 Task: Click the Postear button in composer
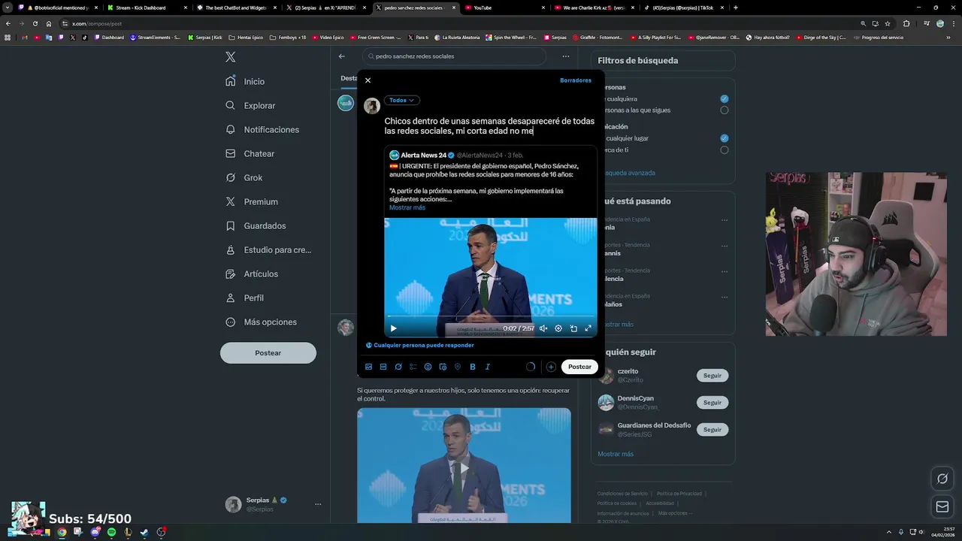pos(579,367)
